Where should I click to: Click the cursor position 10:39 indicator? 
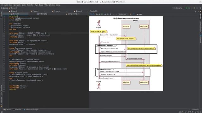point(181,112)
